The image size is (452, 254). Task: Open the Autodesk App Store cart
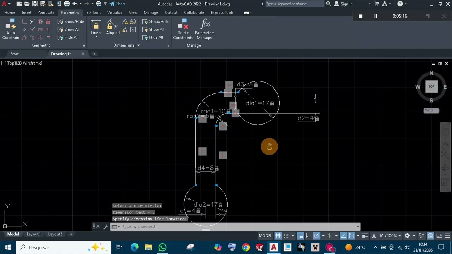(377, 4)
